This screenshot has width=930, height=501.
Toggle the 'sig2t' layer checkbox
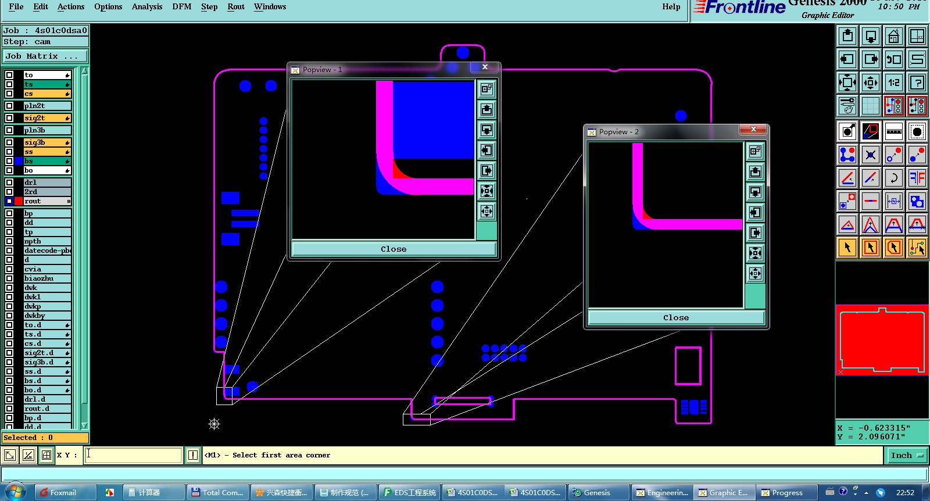click(x=9, y=118)
